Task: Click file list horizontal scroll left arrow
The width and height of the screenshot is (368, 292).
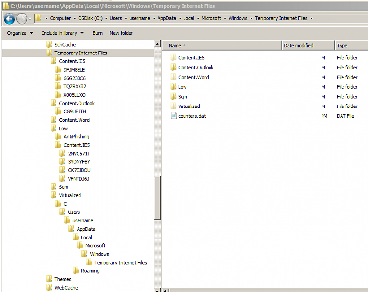Action: pos(165,291)
